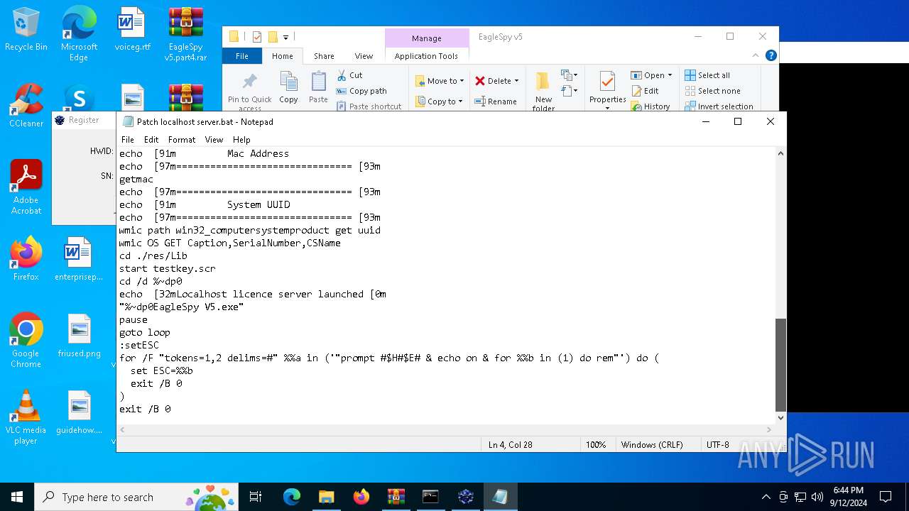The image size is (909, 511).
Task: Open WinRAR taskbar icon
Action: click(x=396, y=497)
